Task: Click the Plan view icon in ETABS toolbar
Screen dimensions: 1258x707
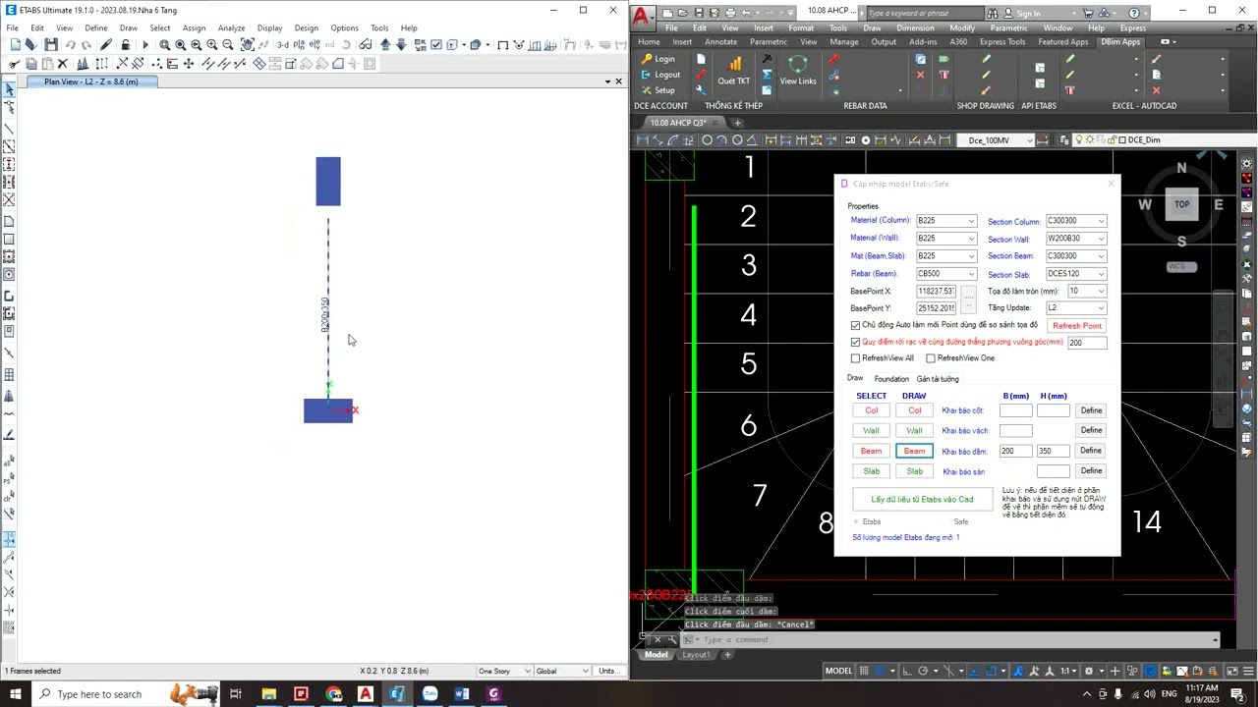Action: click(x=301, y=45)
